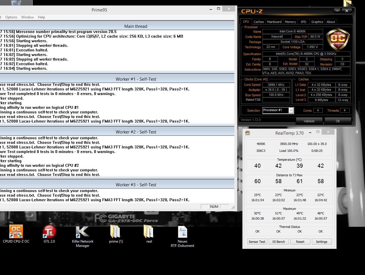Screen dimensions: 365x275
Task: Click the Max TDP 88.0 W value
Action: click(315, 37)
